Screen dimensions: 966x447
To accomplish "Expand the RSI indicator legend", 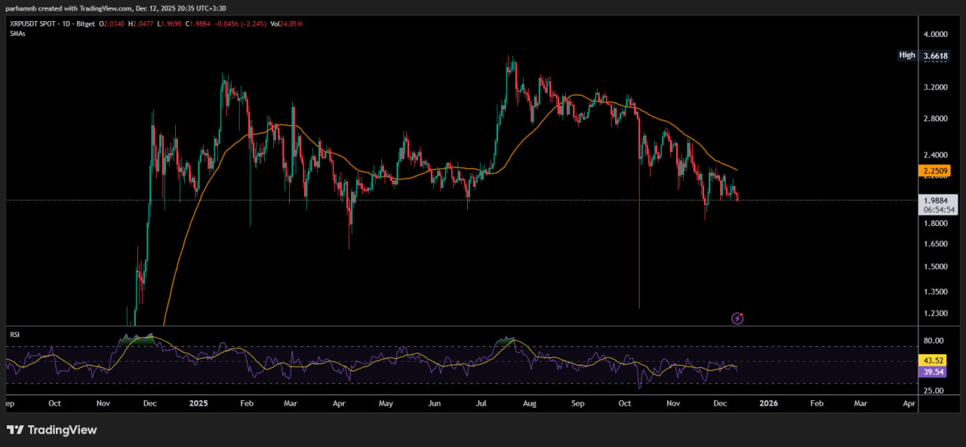I will [14, 332].
